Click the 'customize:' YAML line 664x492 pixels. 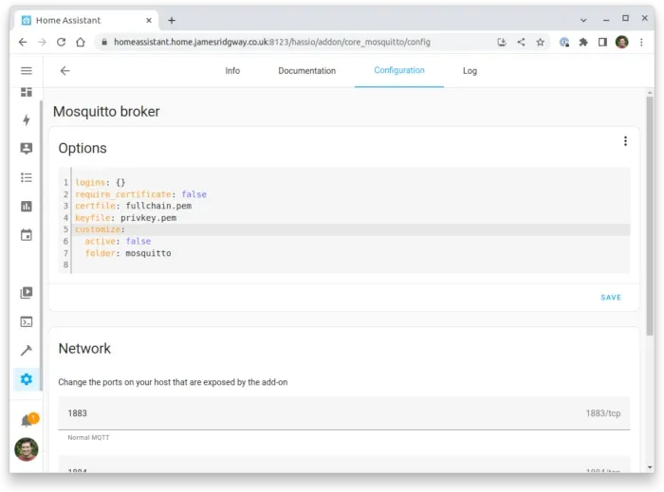pos(100,229)
